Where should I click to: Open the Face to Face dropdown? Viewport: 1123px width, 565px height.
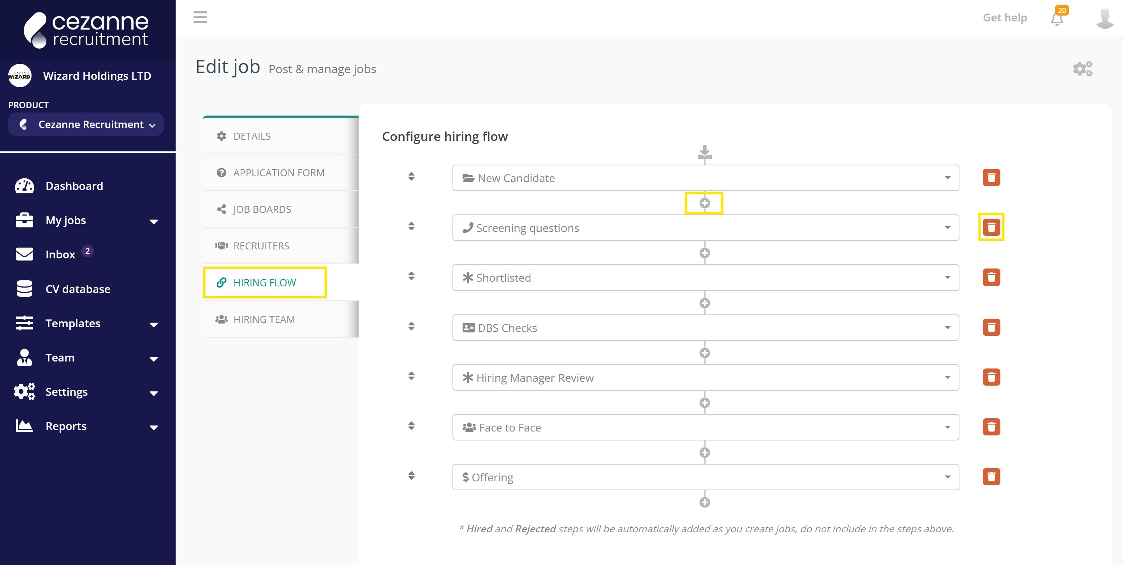coord(705,427)
